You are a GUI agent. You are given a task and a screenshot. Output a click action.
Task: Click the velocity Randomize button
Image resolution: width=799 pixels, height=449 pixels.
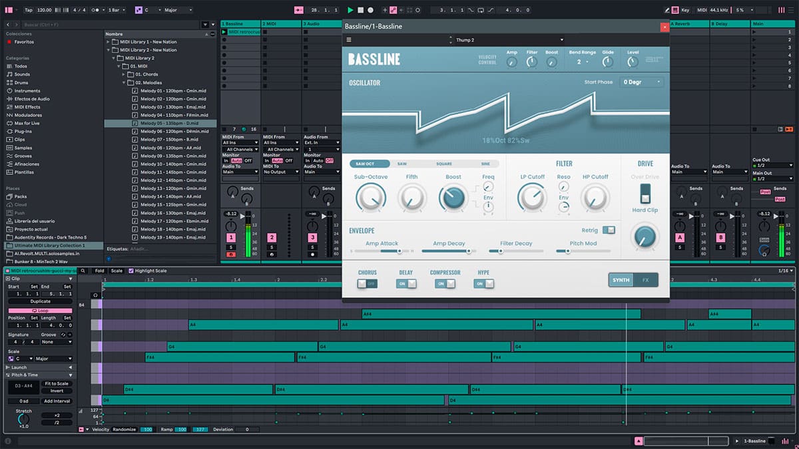[125, 430]
